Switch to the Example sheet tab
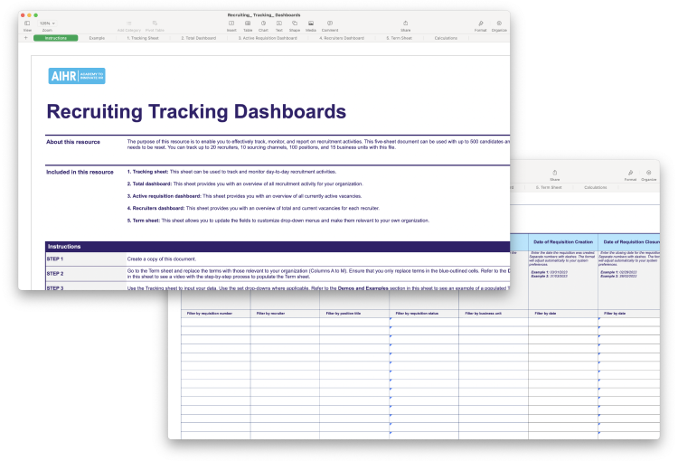 [x=97, y=38]
